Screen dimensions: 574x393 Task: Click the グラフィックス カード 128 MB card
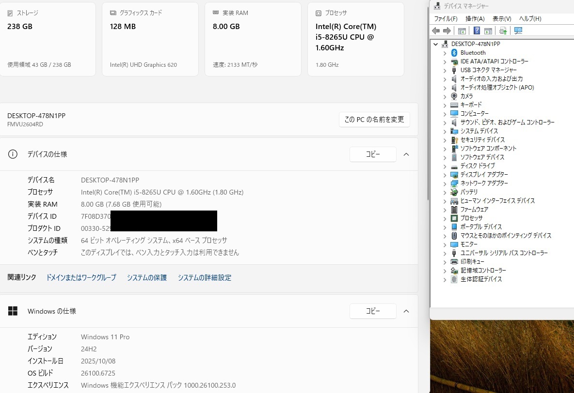click(x=150, y=39)
